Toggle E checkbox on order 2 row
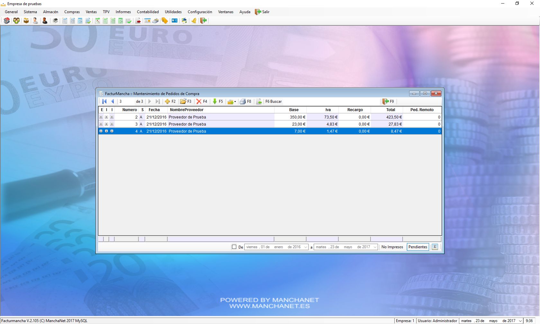 coord(101,117)
